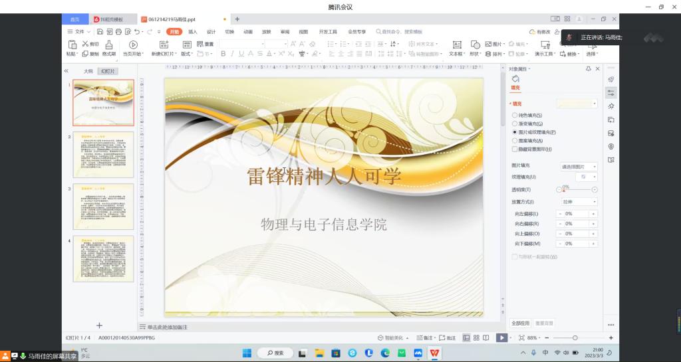Click the play slideshow button in status bar
This screenshot has width=681, height=362.
(501, 337)
